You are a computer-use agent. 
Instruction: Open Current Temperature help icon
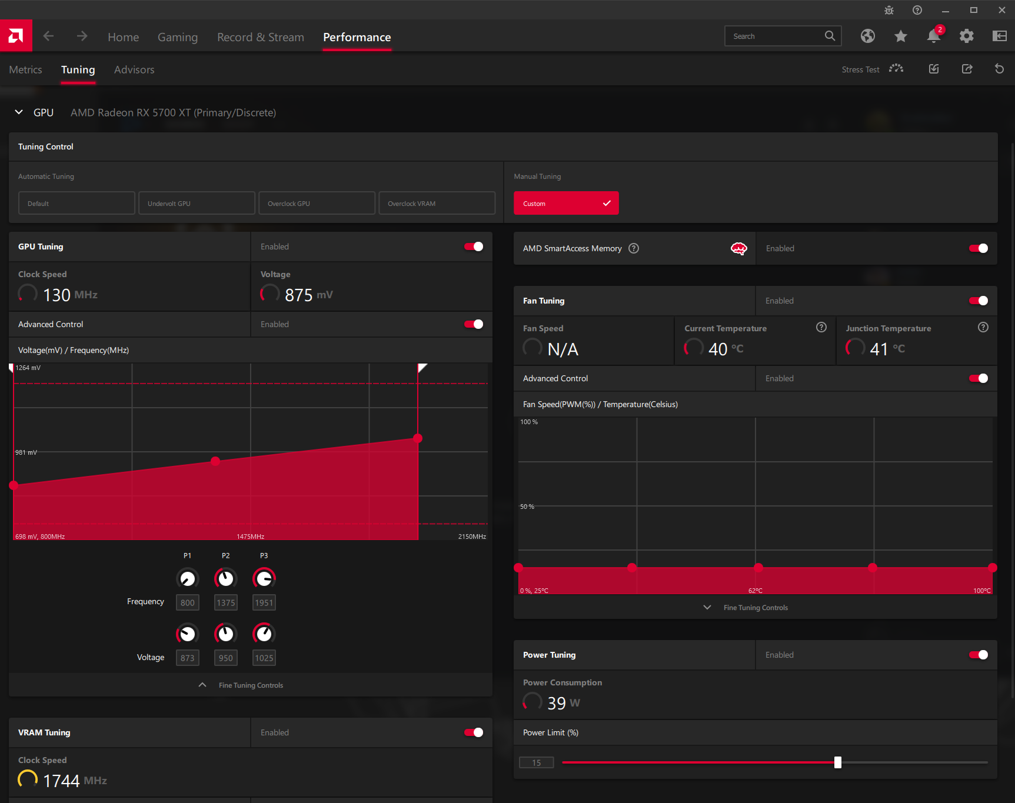click(821, 327)
